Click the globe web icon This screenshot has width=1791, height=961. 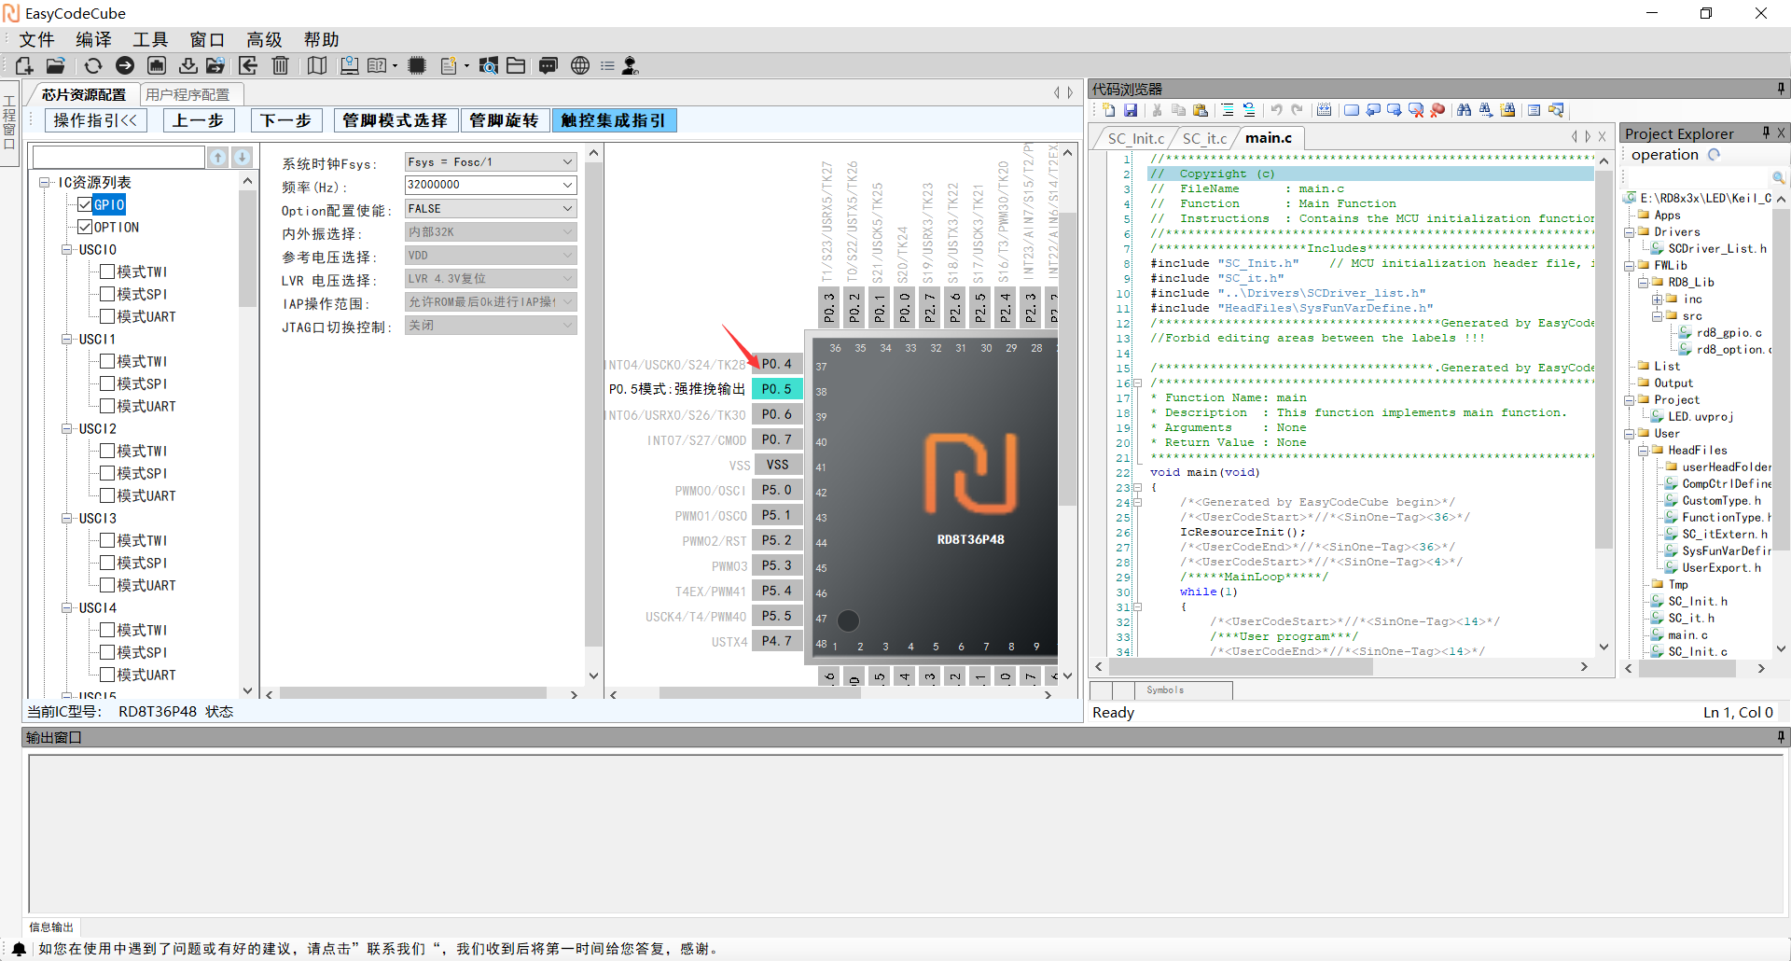[580, 65]
